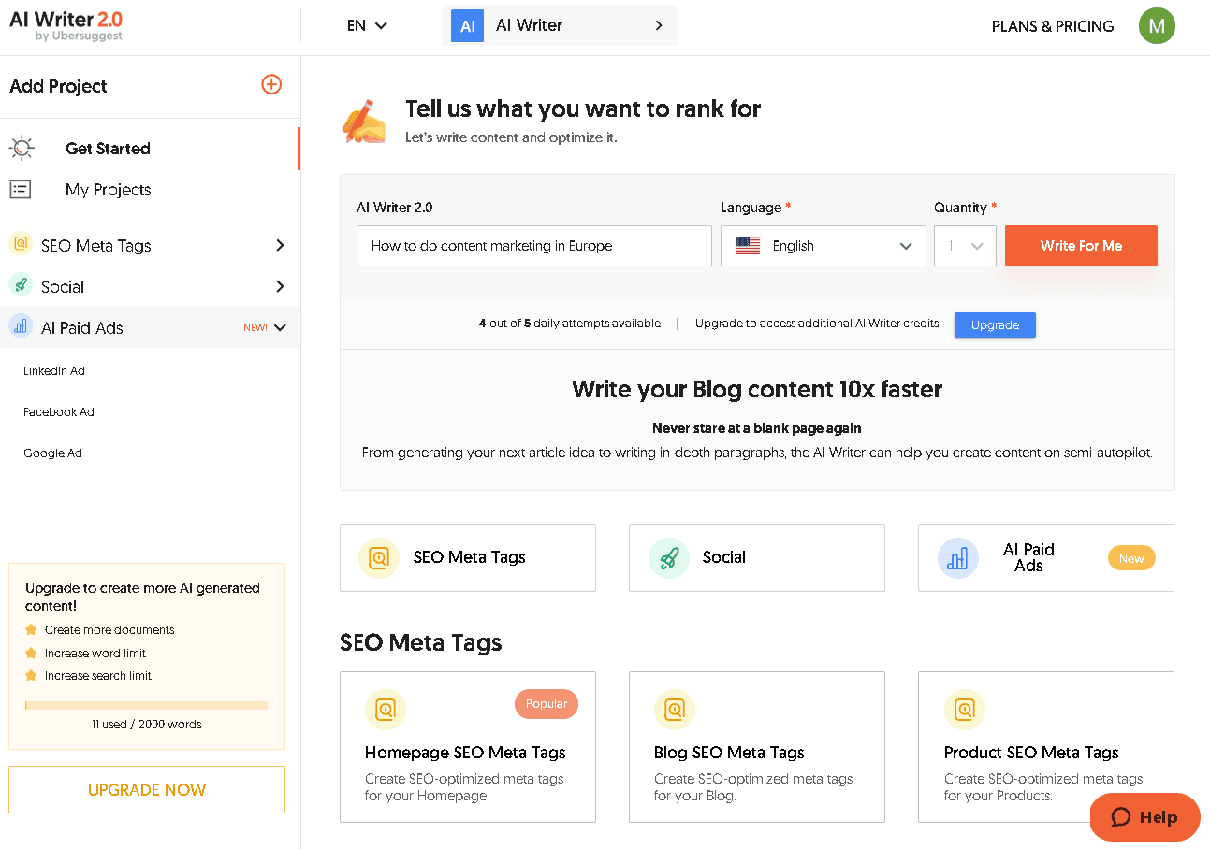Click the AI Paid Ads card chart icon
Viewport: 1210px width, 849px height.
[x=958, y=558]
